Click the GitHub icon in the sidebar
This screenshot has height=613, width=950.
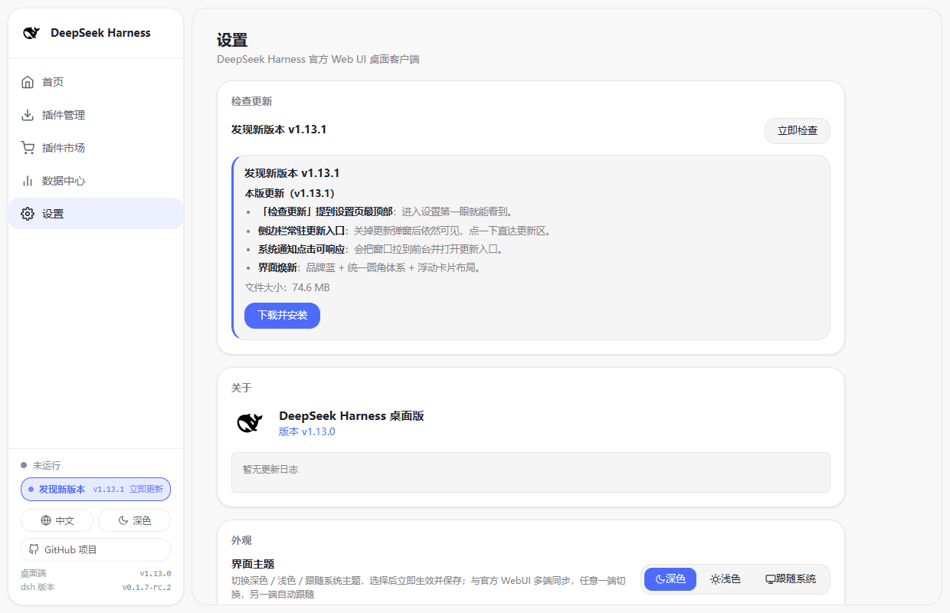click(x=34, y=549)
